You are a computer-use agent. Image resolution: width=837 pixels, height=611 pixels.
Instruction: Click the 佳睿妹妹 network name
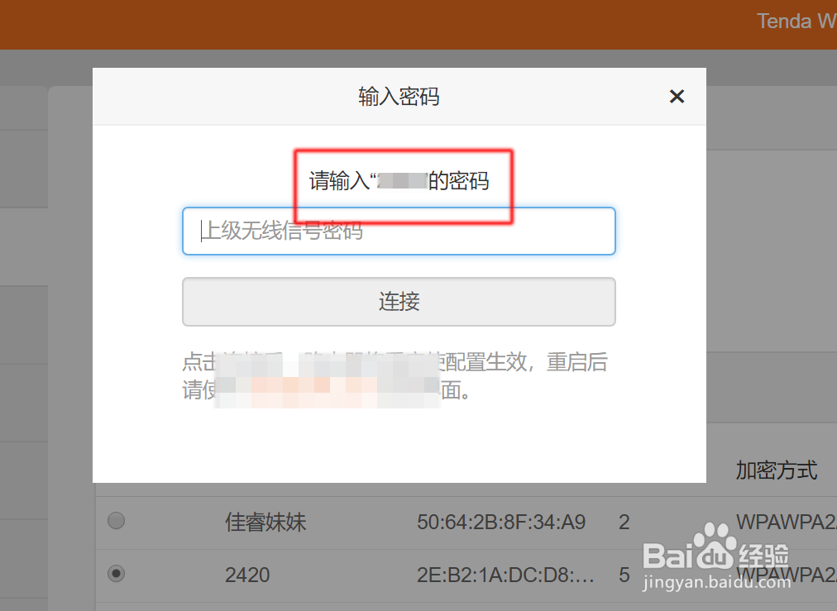[x=265, y=522]
